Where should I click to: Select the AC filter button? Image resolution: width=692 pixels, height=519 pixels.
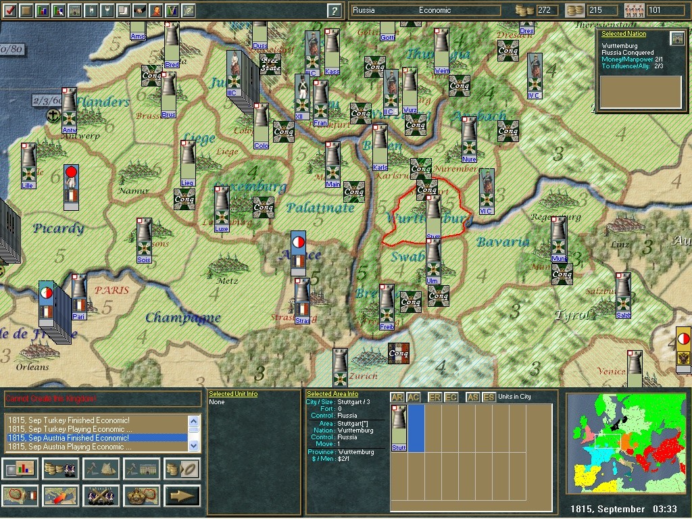[x=413, y=397]
